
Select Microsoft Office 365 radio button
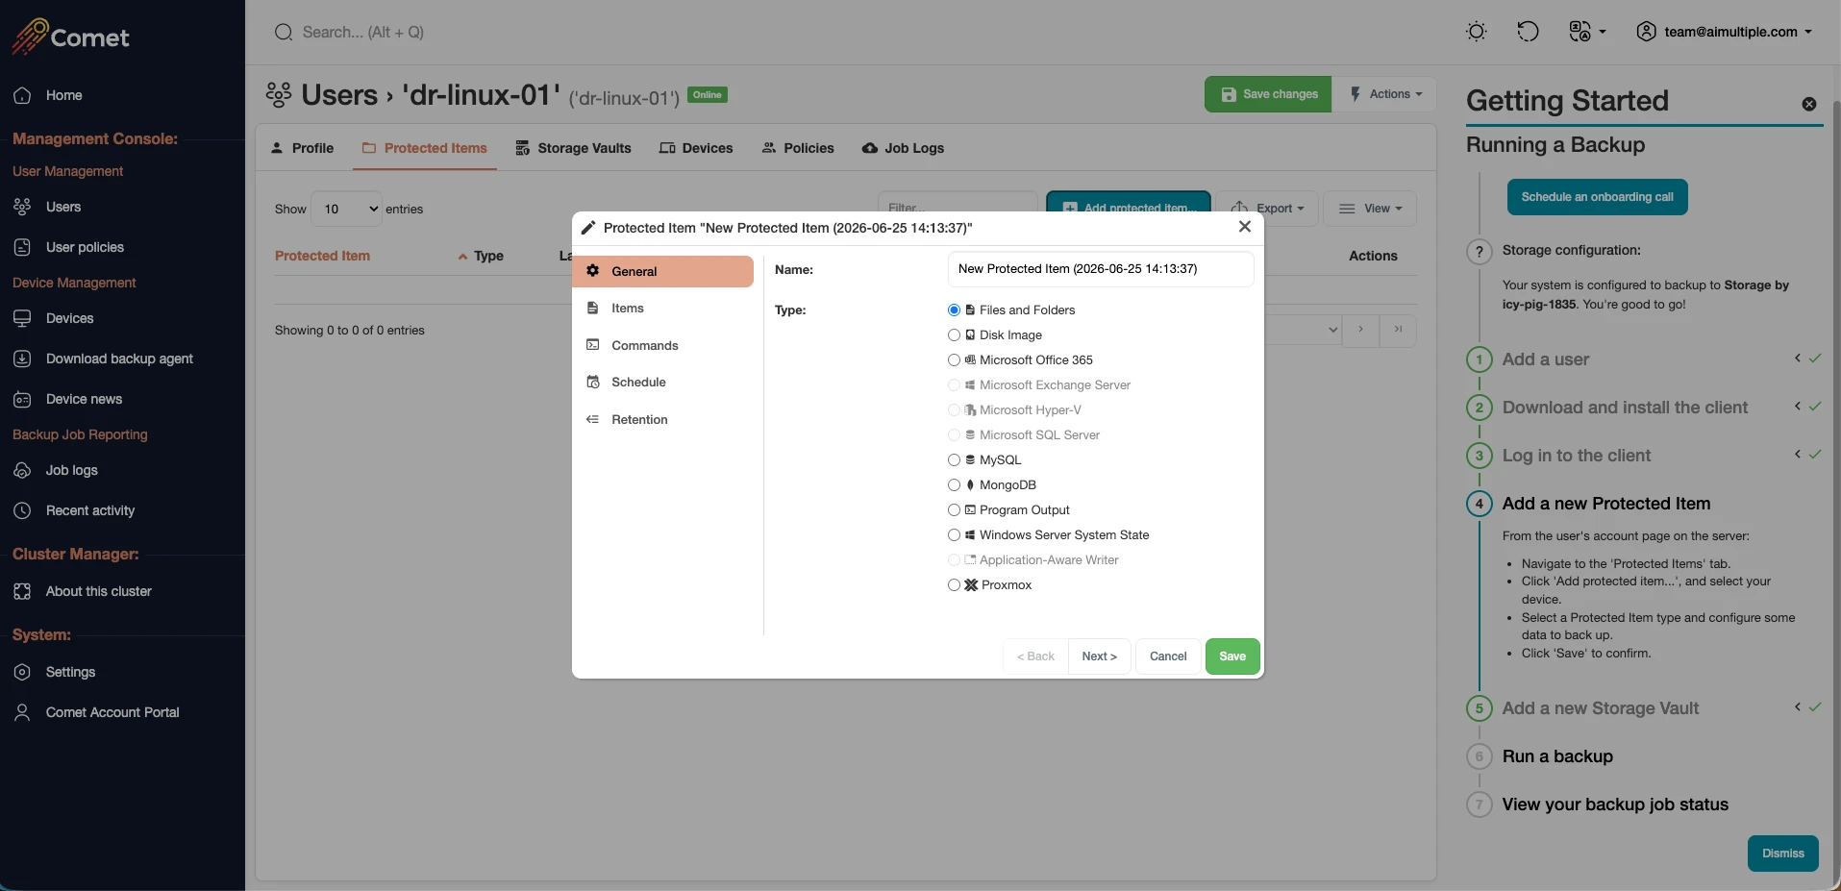(x=954, y=360)
